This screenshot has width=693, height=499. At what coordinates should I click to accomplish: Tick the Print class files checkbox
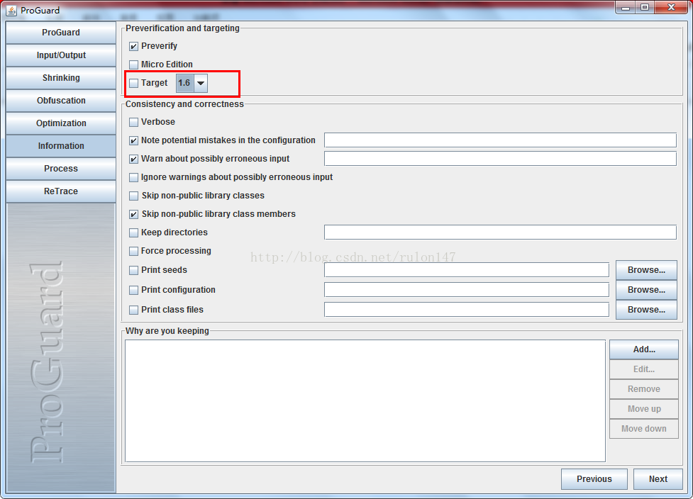click(x=133, y=310)
